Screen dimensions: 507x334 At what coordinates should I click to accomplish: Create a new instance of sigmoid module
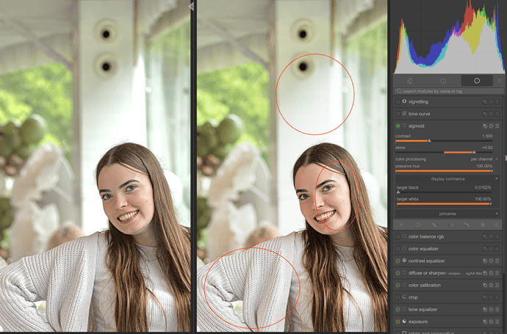point(484,126)
